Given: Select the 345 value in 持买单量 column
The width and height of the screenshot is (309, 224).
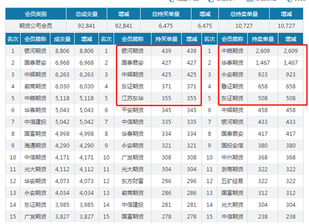Looking at the screenshot, I should tap(166, 110).
